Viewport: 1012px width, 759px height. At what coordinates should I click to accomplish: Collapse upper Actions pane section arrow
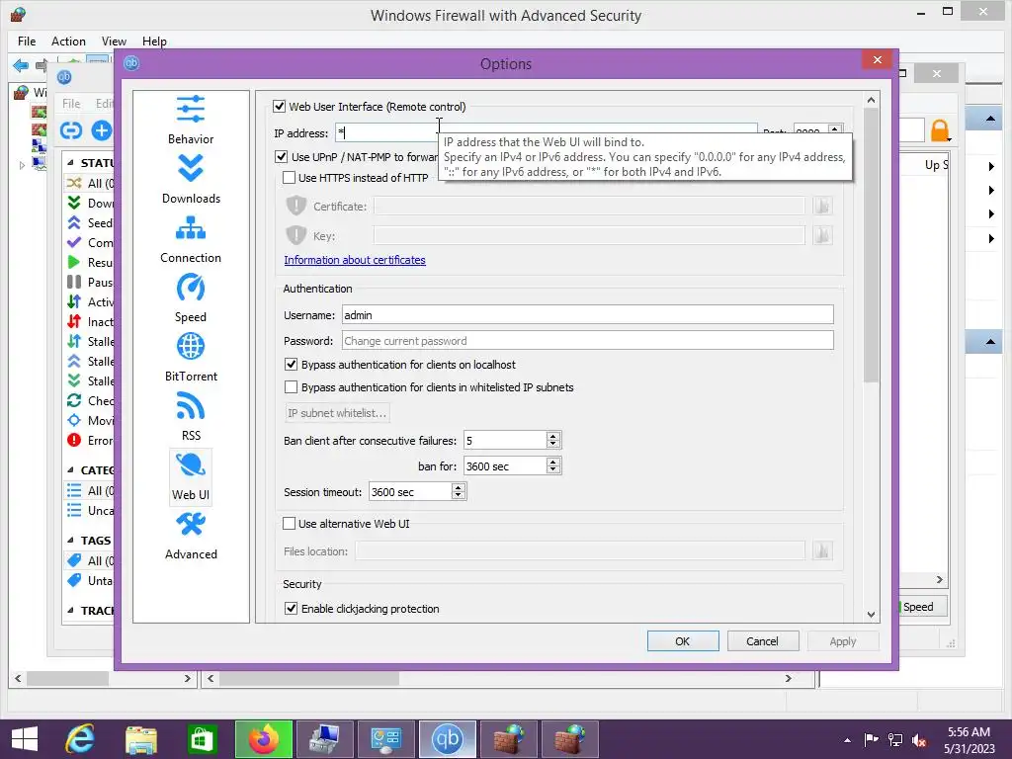[x=990, y=119]
